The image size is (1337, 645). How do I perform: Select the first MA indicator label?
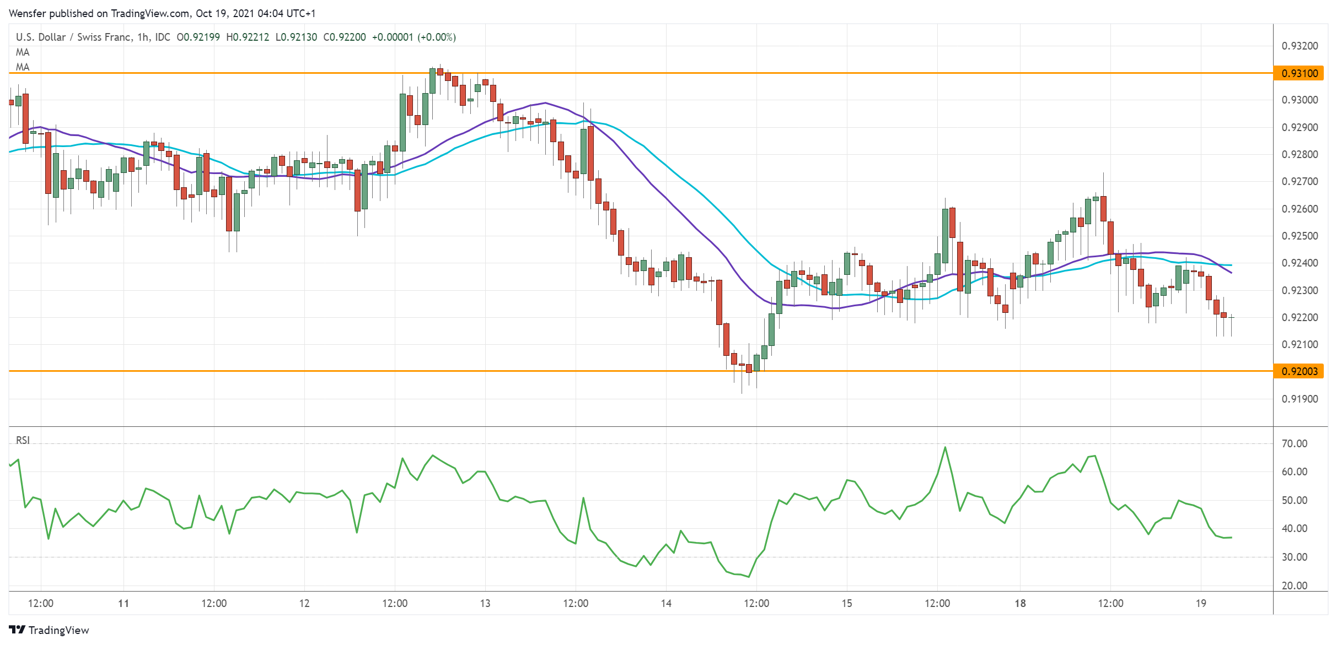[23, 52]
